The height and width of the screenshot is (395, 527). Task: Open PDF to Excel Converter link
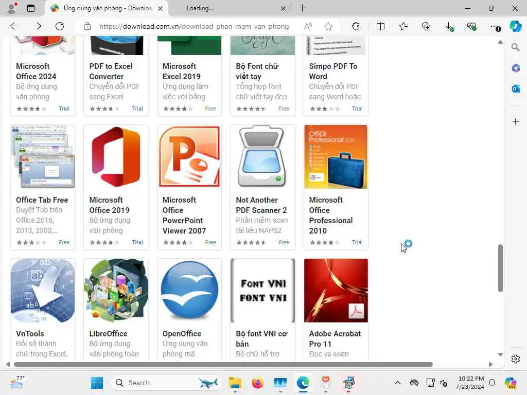tap(111, 71)
